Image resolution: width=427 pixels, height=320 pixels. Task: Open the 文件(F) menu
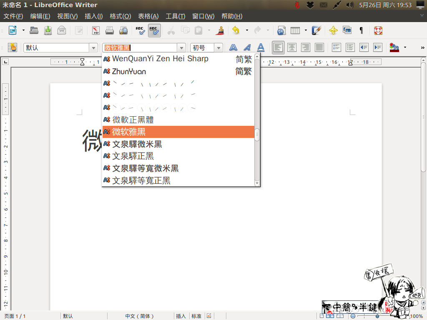tap(13, 16)
